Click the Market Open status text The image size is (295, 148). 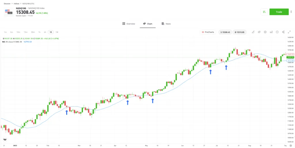coord(21,16)
